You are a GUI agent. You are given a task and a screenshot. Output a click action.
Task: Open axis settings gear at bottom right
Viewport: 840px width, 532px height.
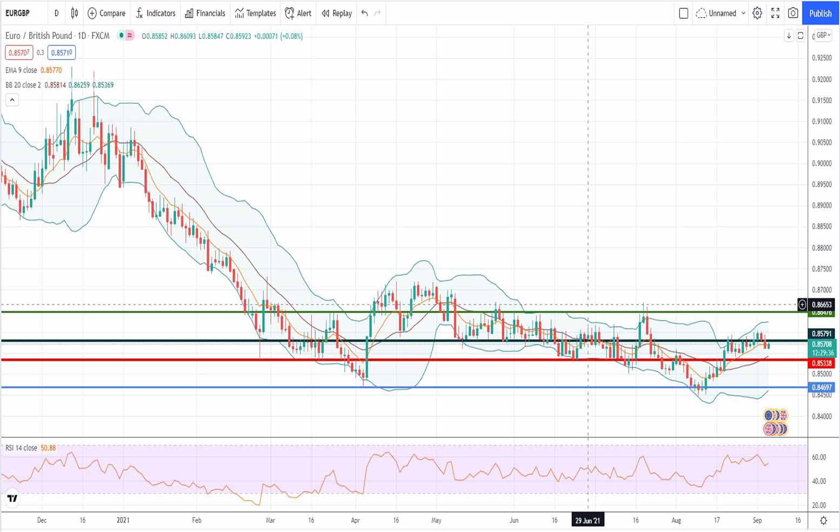click(823, 520)
